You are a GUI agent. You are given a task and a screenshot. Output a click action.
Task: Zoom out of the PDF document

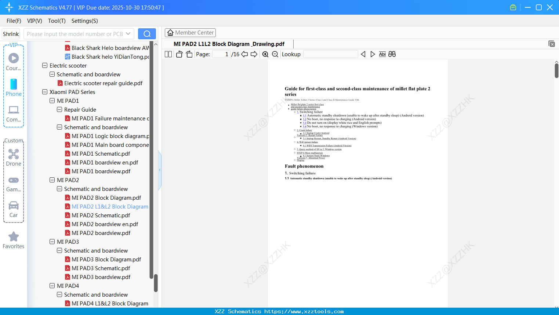point(275,54)
